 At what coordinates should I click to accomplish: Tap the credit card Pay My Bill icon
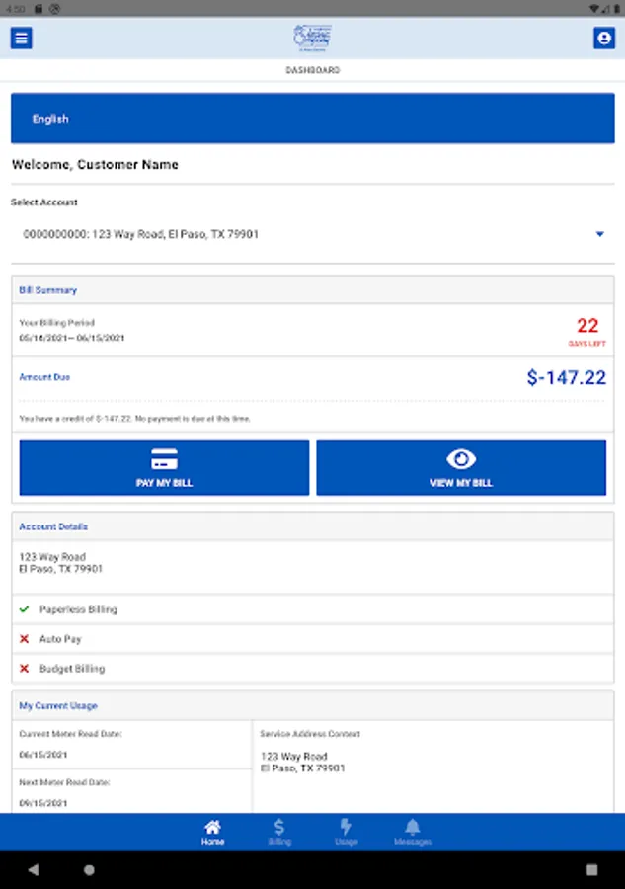pyautogui.click(x=164, y=459)
